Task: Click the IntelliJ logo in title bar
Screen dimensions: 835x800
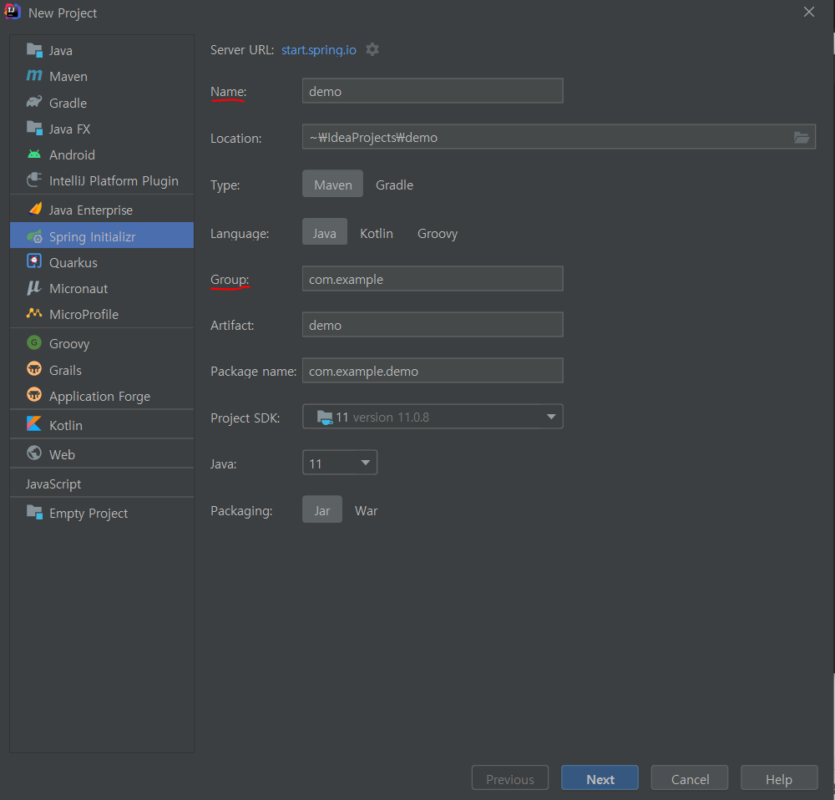Action: point(13,12)
